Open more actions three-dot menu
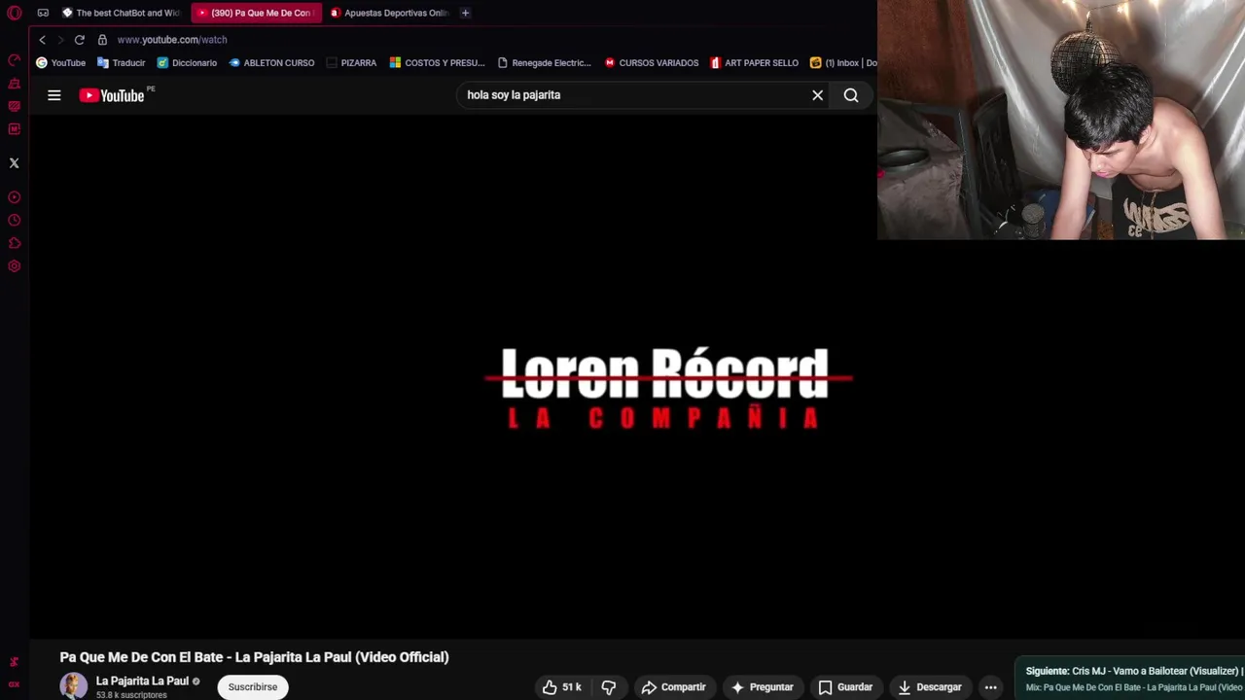 [990, 687]
